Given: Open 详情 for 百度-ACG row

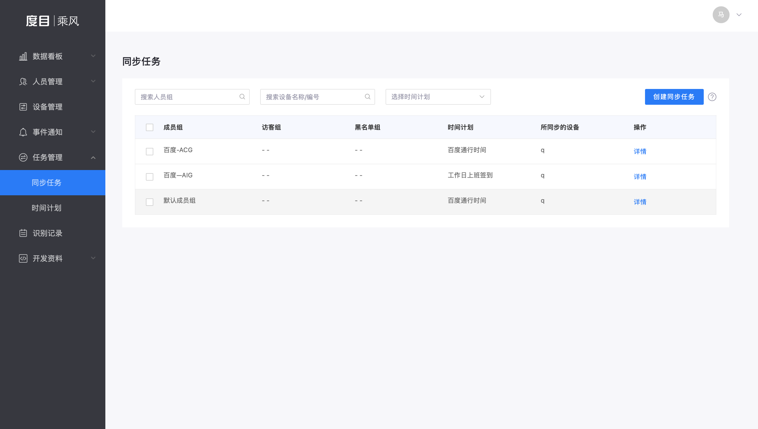Looking at the screenshot, I should [x=640, y=151].
